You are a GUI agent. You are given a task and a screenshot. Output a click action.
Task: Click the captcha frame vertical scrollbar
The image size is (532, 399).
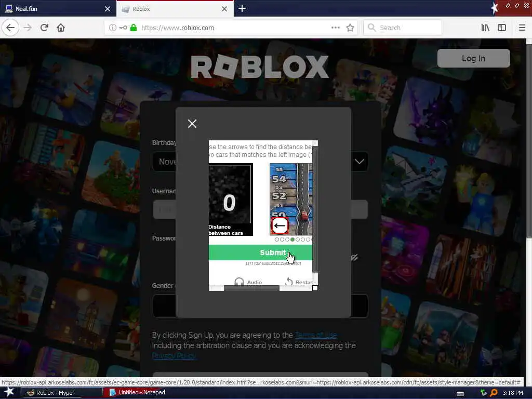tap(315, 209)
